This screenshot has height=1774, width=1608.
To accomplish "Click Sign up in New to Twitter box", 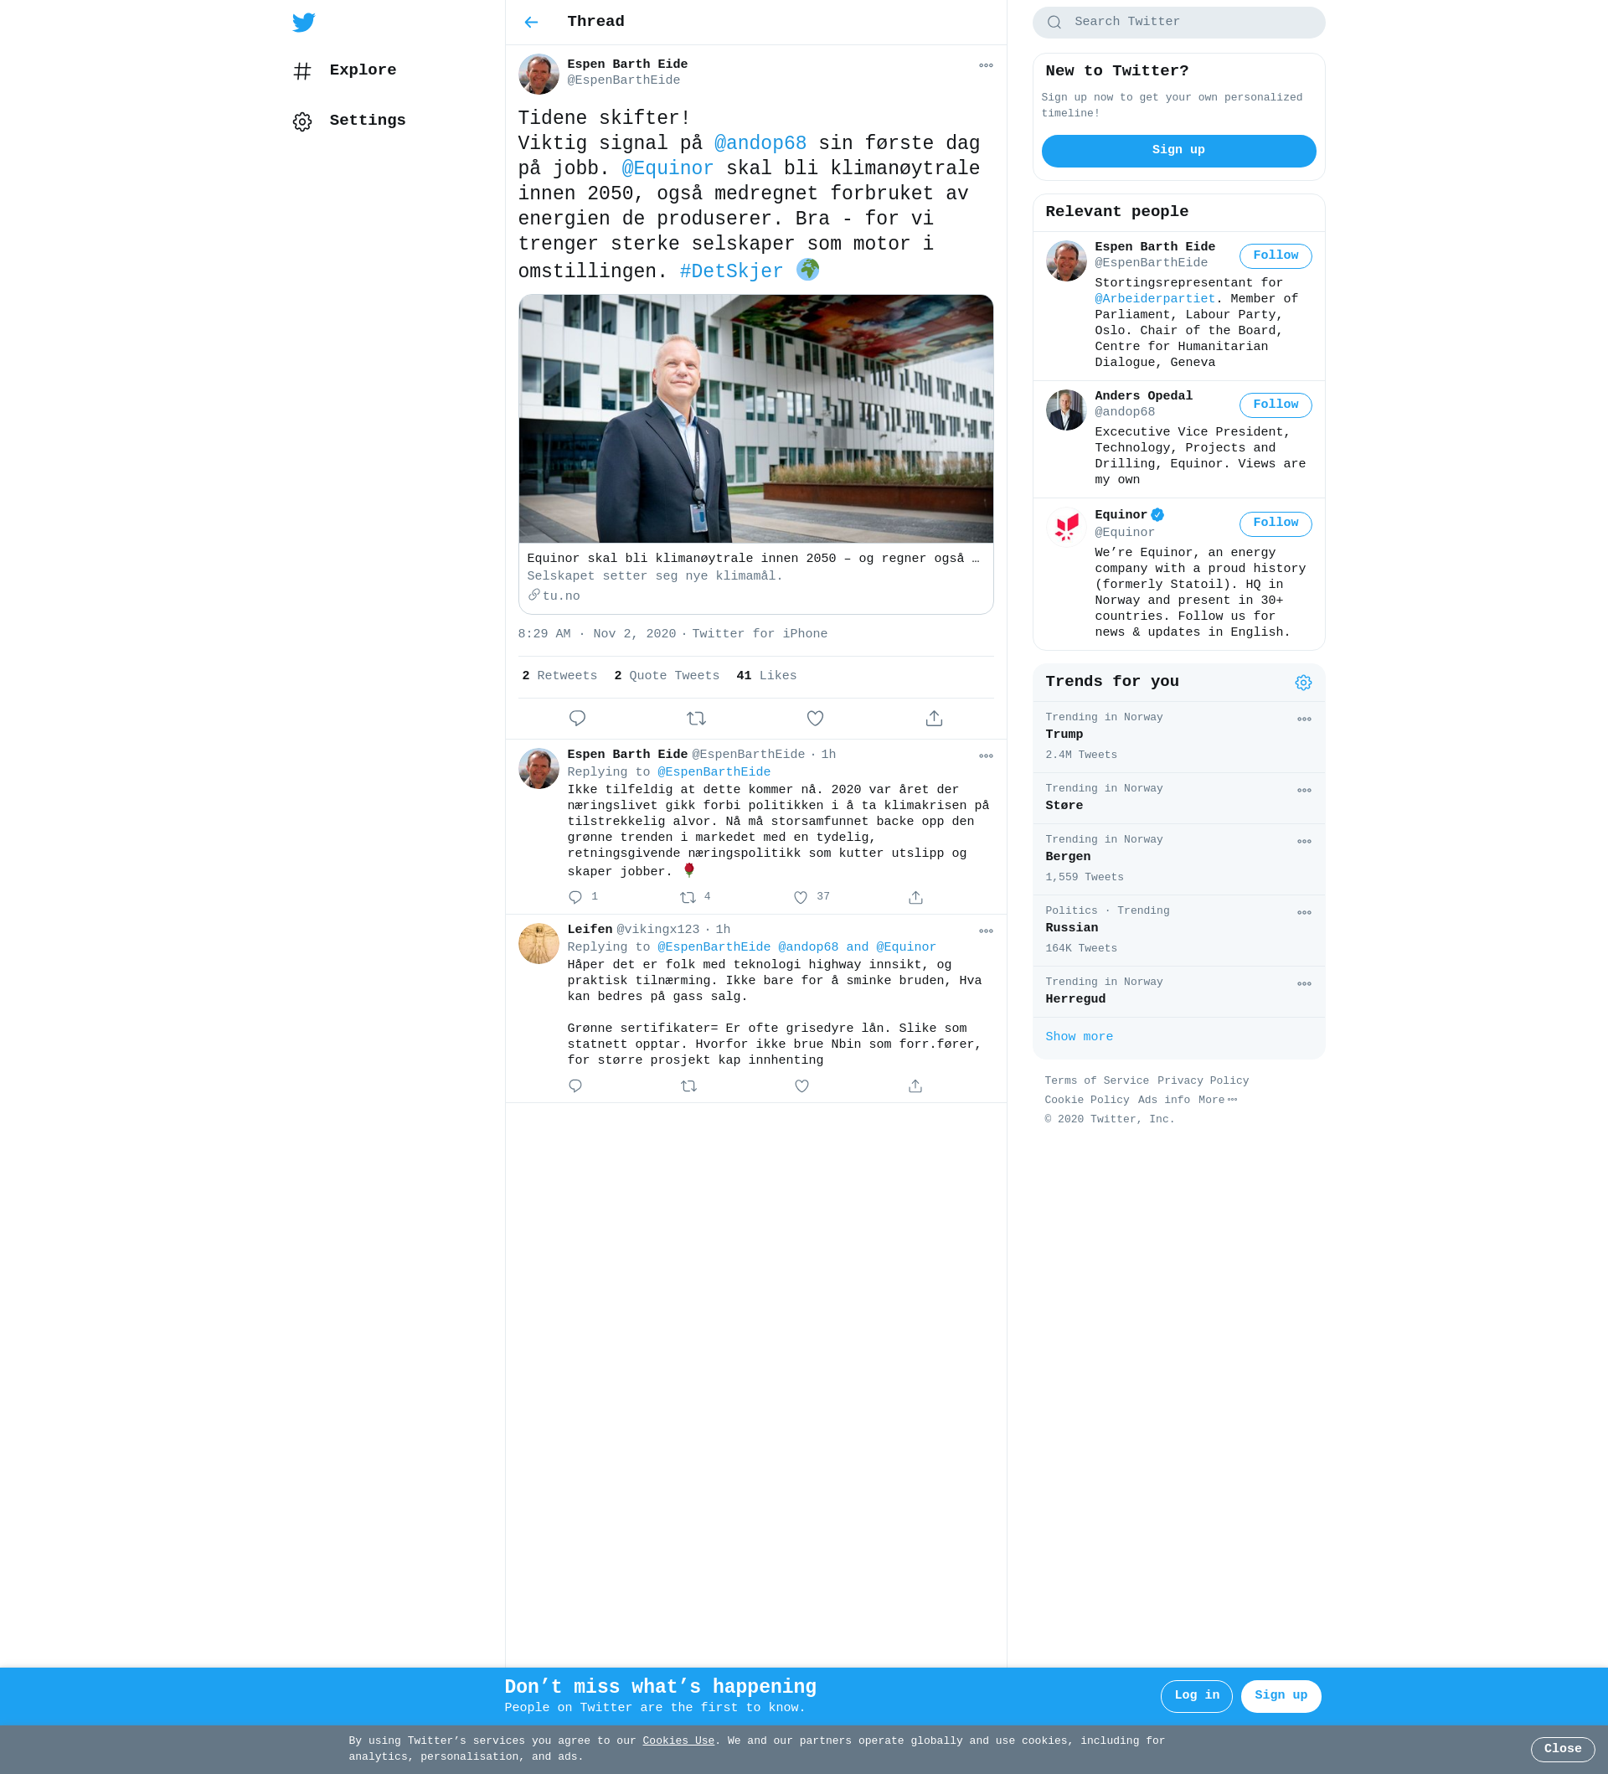I will coord(1178,151).
